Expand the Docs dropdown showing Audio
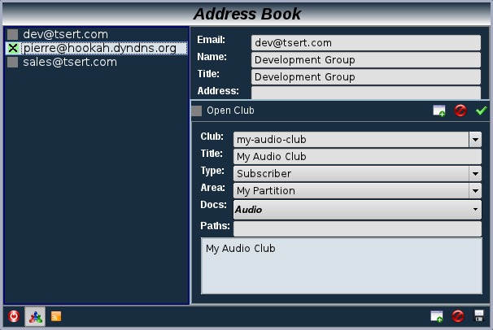493x330 pixels. (475, 210)
